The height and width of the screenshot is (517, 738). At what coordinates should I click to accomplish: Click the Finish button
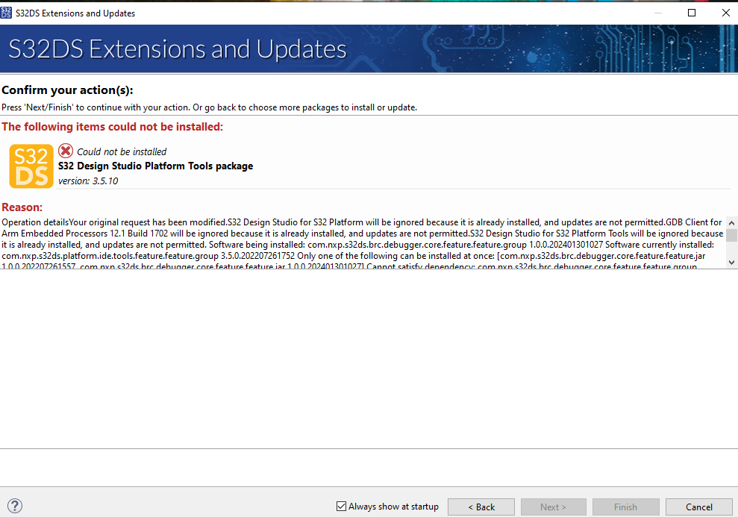pos(625,506)
